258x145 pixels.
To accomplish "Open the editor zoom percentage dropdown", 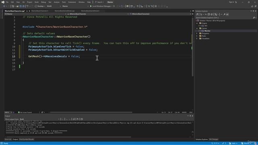I will [x=8, y=112].
